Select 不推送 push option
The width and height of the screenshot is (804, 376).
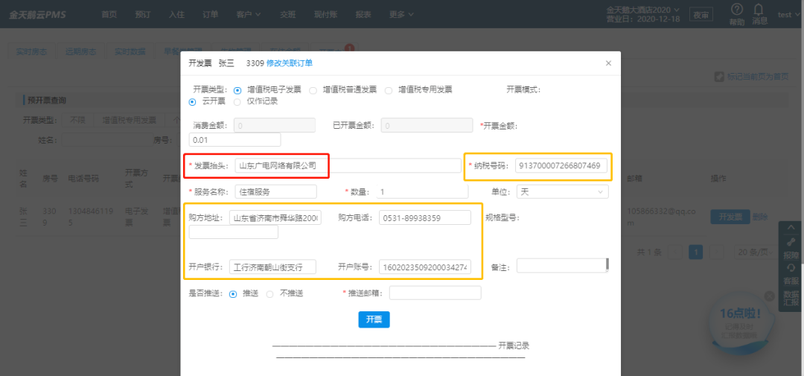coord(269,293)
